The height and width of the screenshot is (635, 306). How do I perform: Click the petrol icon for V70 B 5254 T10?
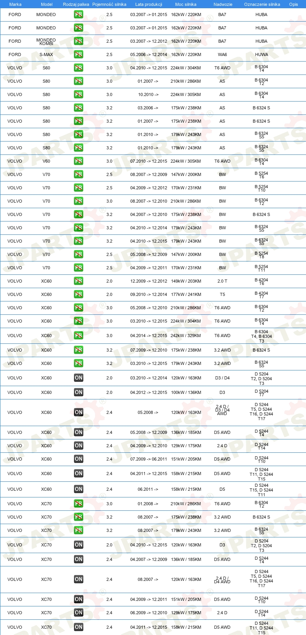(x=79, y=188)
